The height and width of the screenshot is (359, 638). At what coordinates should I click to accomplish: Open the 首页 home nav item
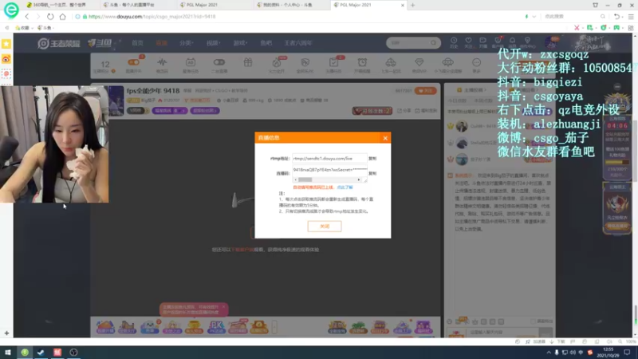pos(137,43)
